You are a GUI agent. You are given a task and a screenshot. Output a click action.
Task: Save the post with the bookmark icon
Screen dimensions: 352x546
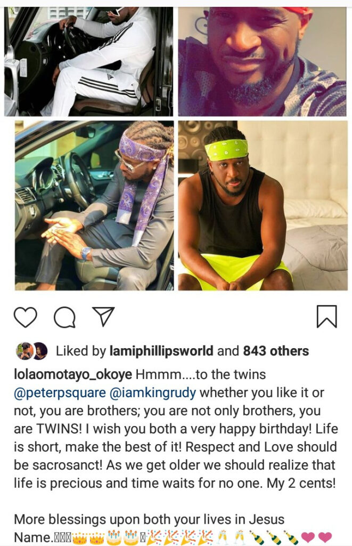(326, 317)
